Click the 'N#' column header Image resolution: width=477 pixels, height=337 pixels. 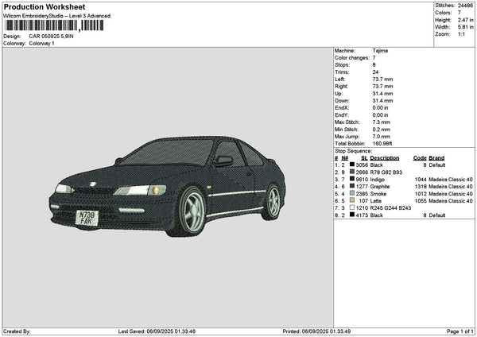[x=345, y=158]
